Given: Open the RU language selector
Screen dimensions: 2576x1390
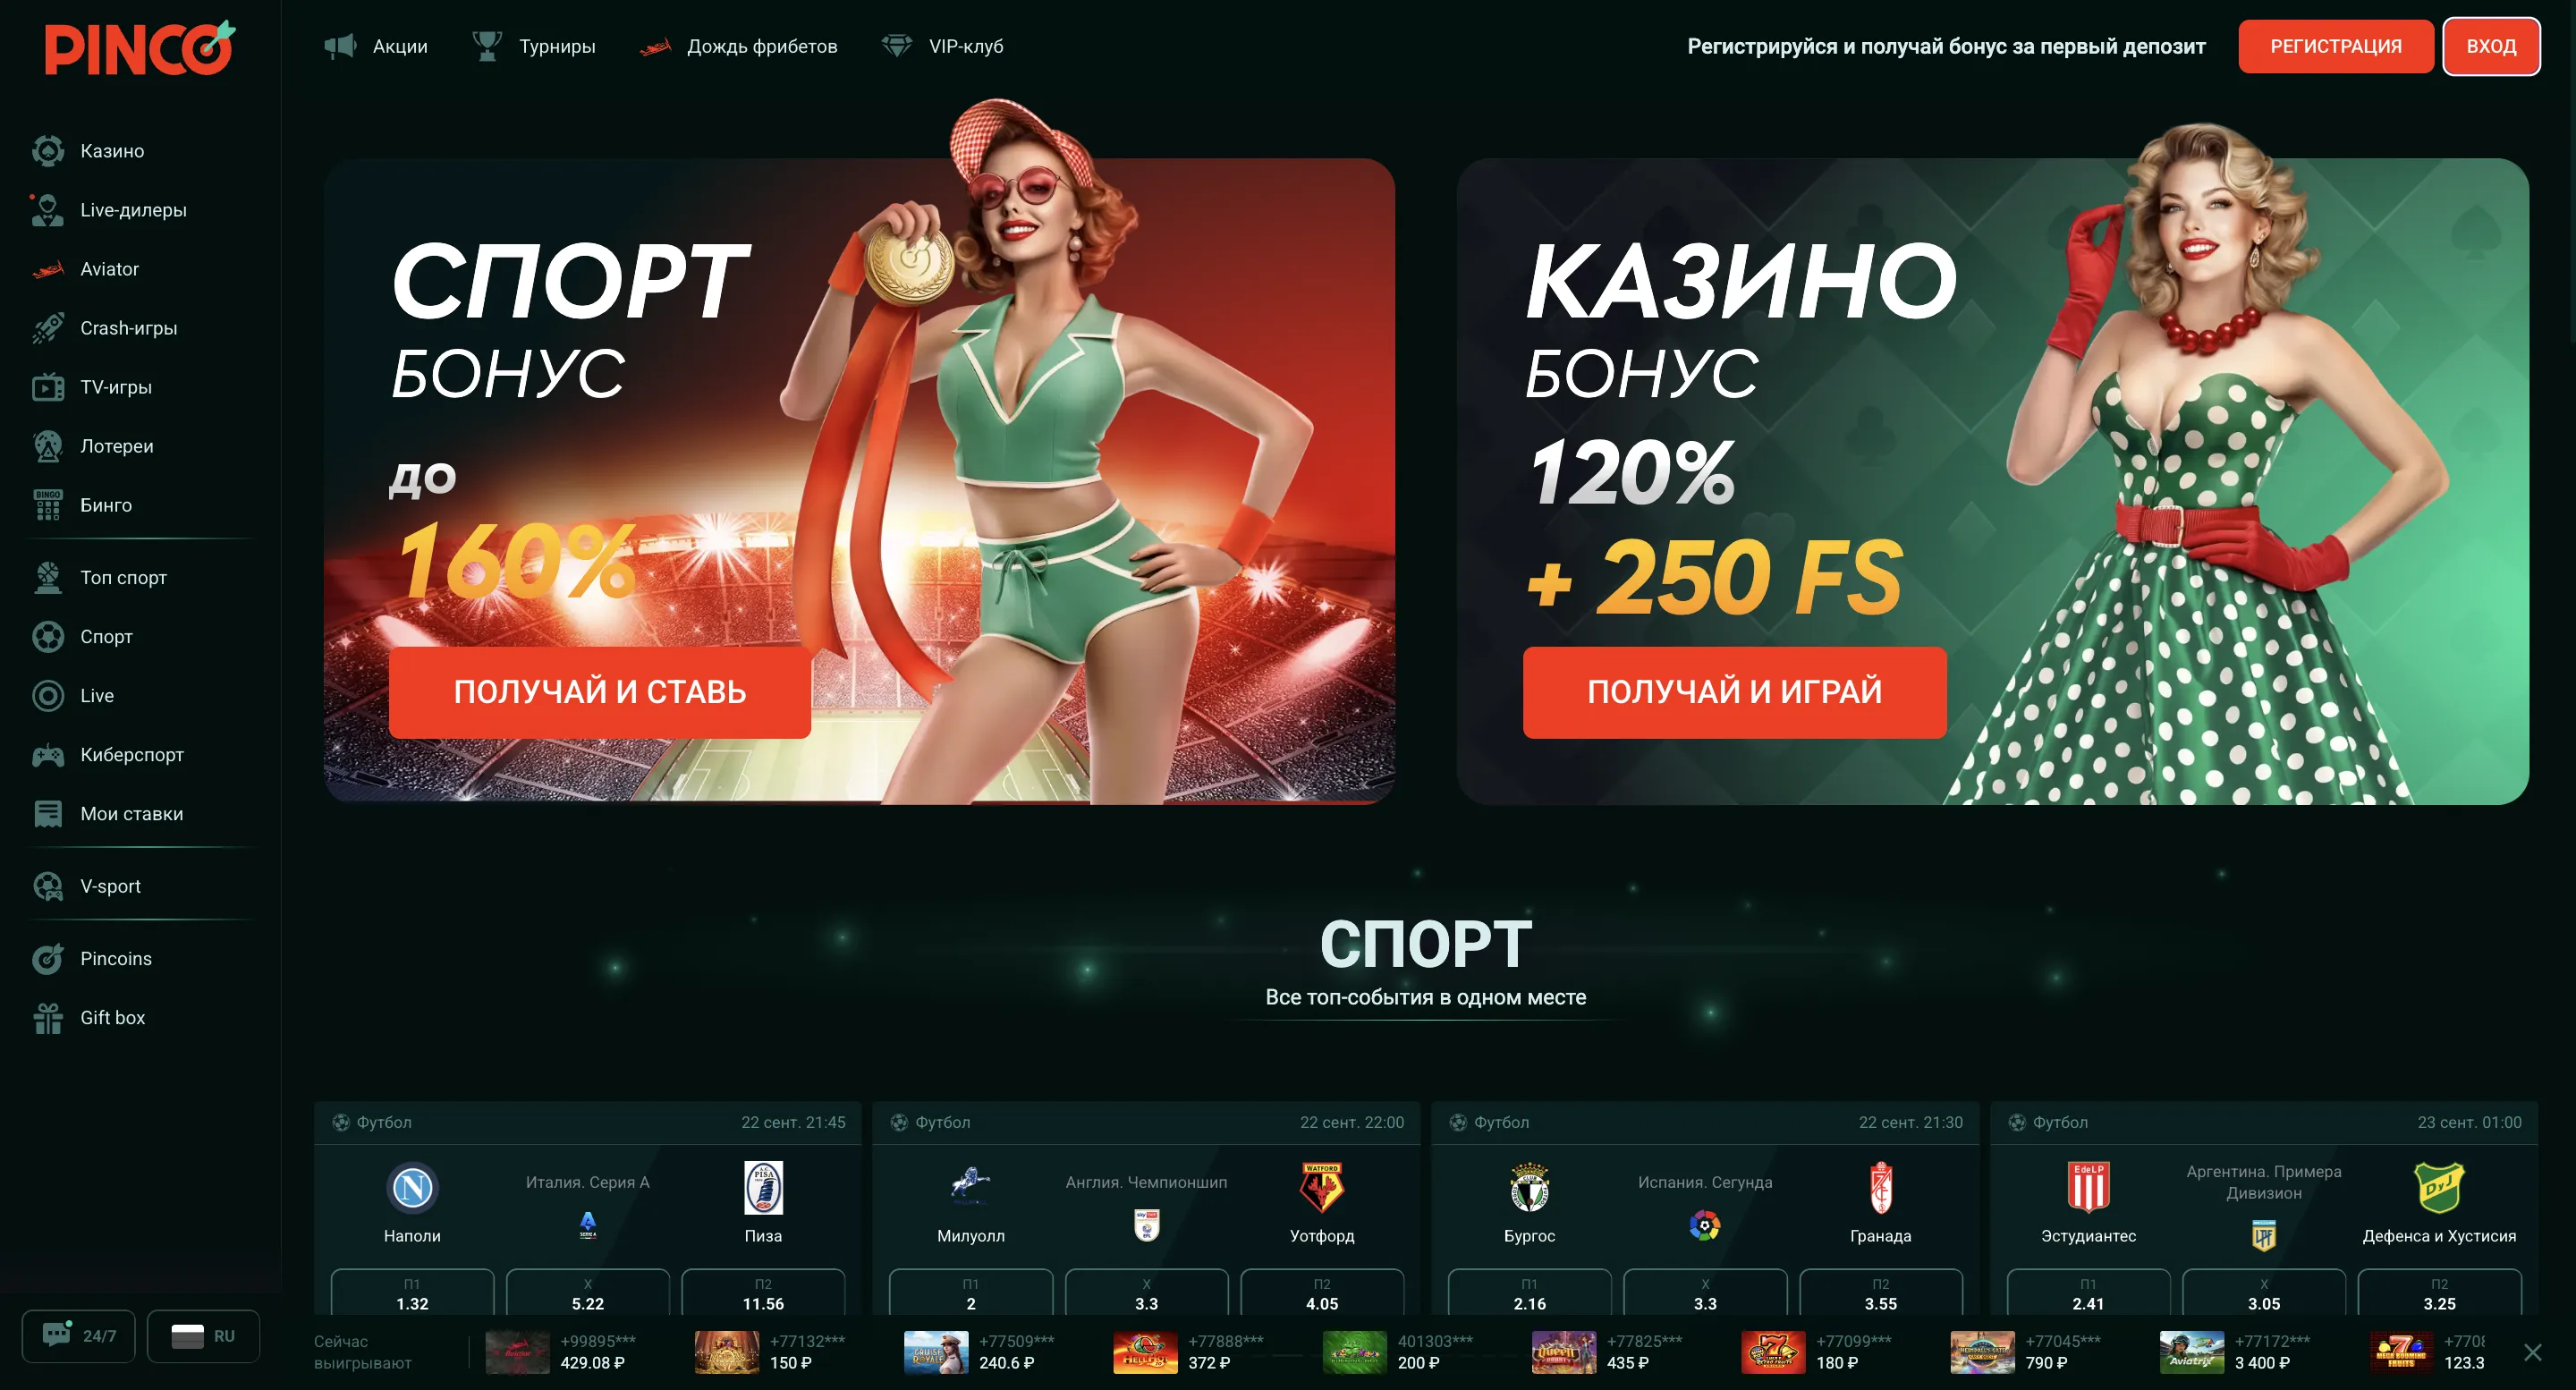Looking at the screenshot, I should (204, 1336).
